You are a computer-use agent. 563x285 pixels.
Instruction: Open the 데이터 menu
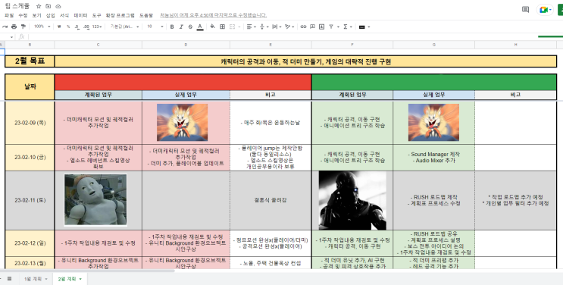pyautogui.click(x=80, y=15)
